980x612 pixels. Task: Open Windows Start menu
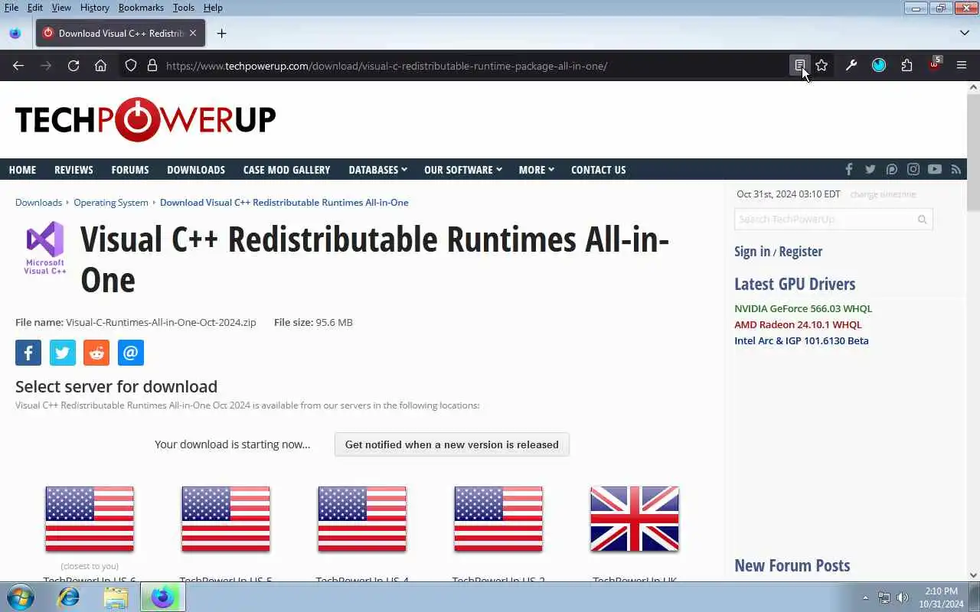(19, 597)
